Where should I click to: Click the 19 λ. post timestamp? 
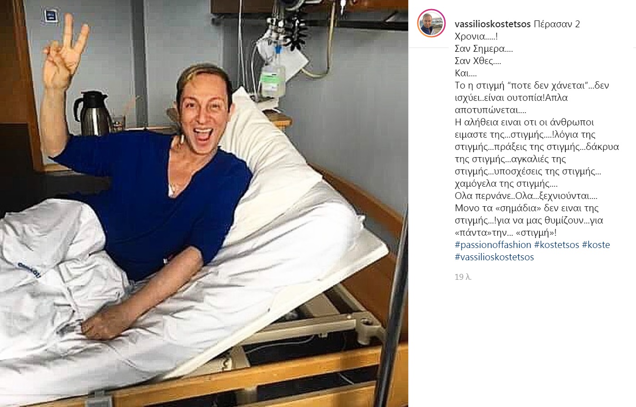463,277
